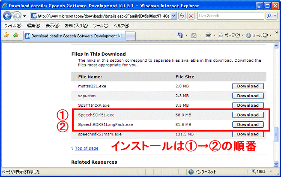Open the ページ(P) command menu

[x=231, y=35]
